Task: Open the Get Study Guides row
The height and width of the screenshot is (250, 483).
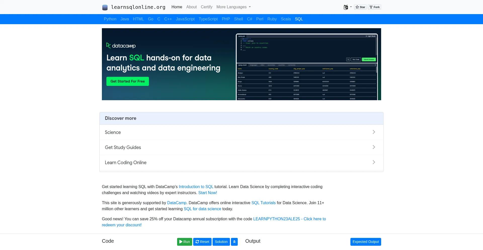Action: [242, 147]
